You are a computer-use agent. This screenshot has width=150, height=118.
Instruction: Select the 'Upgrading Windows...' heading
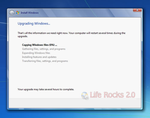click(x=34, y=24)
